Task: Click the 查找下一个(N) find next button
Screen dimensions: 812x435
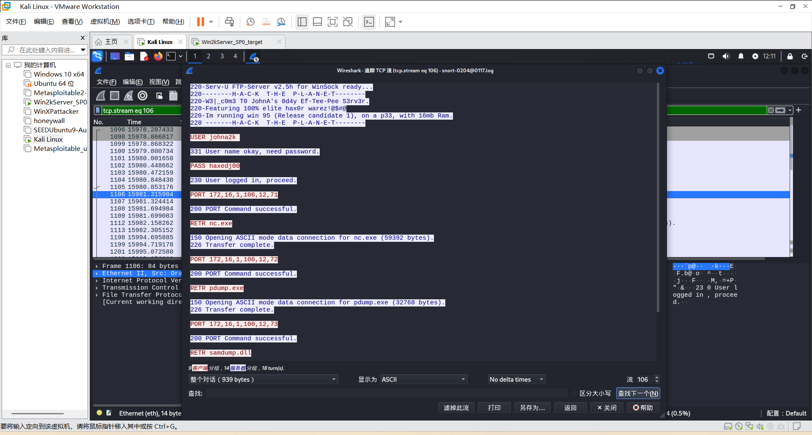Action: pyautogui.click(x=638, y=393)
